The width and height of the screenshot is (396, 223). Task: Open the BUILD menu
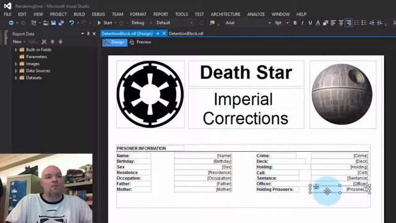coord(79,14)
